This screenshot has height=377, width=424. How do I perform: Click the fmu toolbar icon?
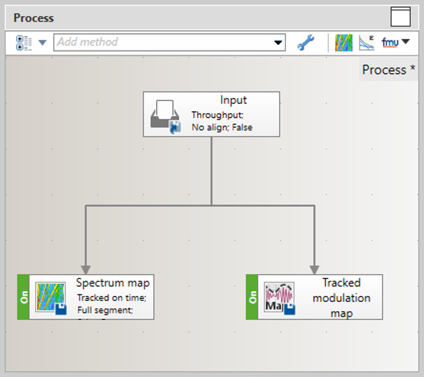pos(390,43)
